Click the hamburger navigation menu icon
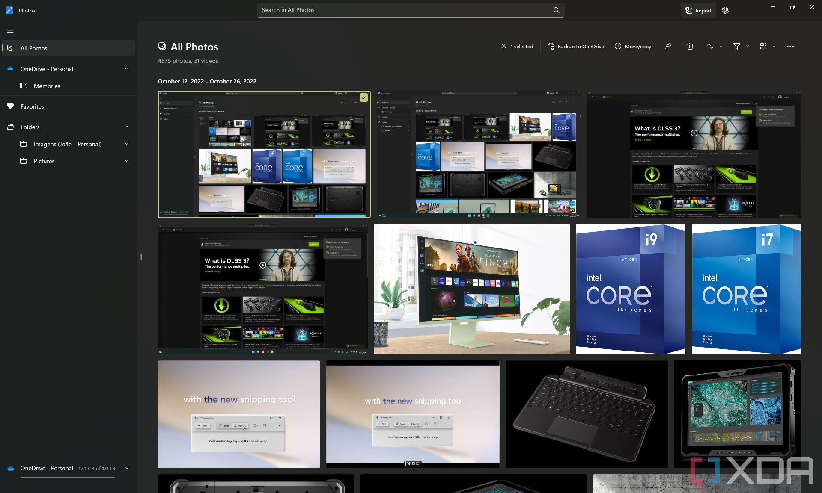The height and width of the screenshot is (493, 822). pos(10,31)
